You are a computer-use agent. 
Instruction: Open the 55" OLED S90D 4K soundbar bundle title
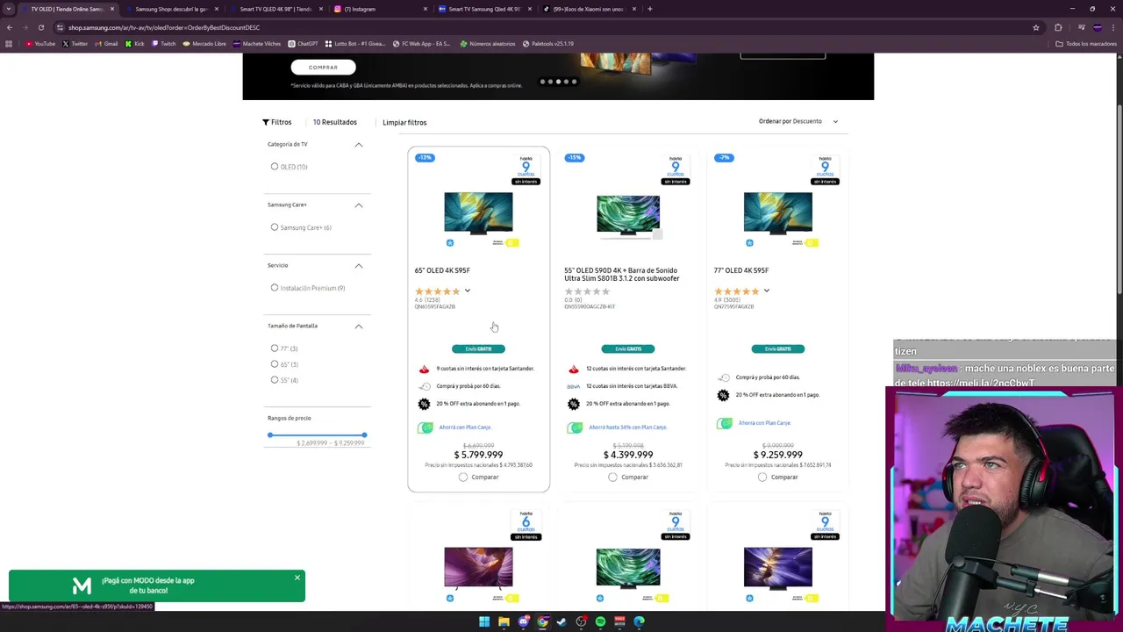click(621, 275)
